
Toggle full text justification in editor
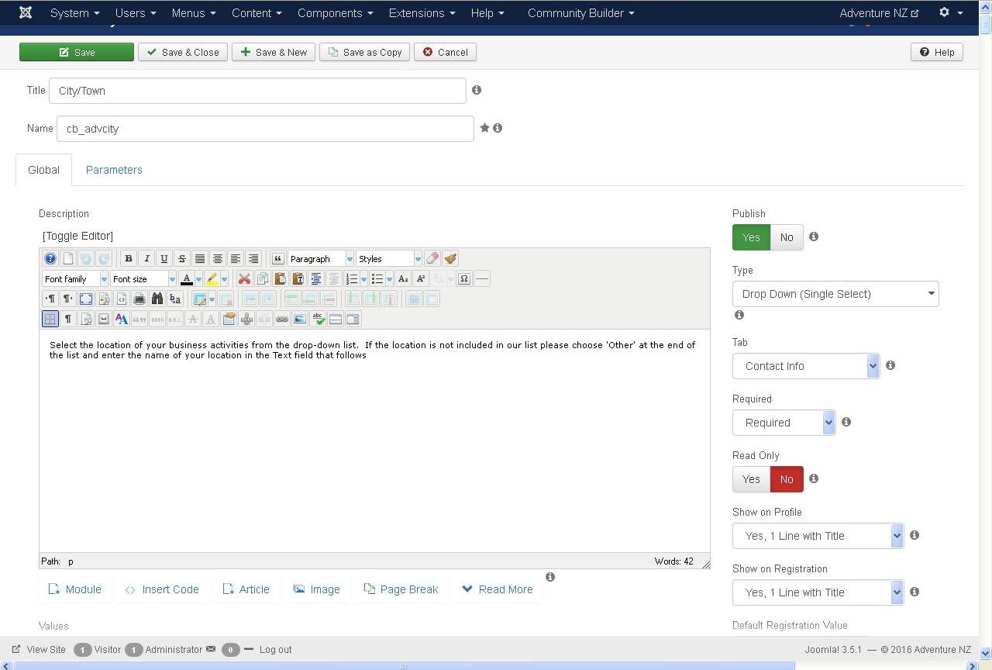[x=200, y=258]
